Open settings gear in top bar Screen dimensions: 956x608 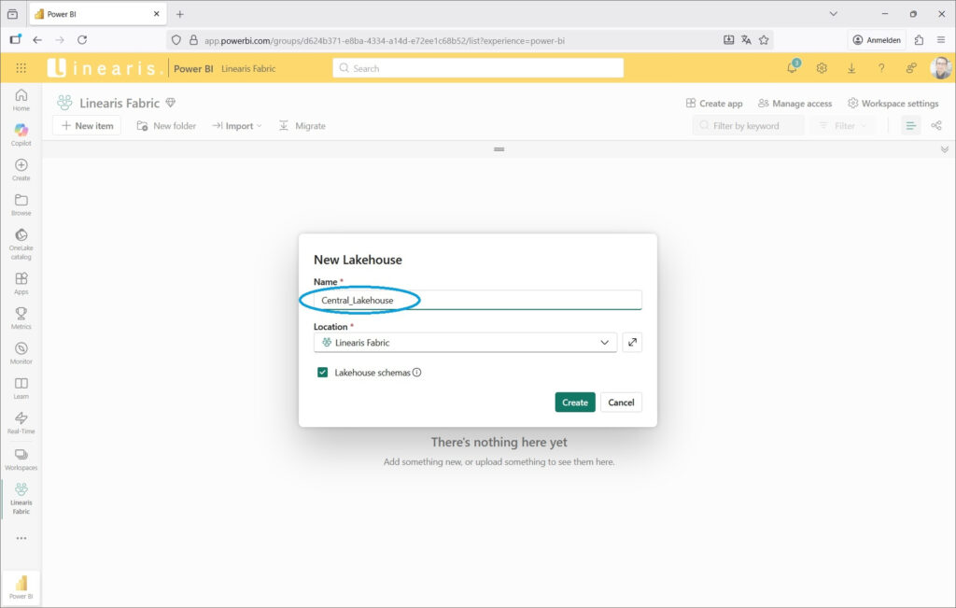pos(822,68)
